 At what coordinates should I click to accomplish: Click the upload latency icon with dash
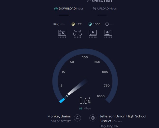coord(107,24)
